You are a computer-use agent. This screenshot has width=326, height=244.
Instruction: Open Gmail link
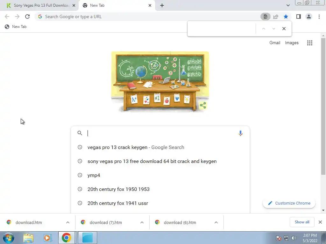coord(275,43)
